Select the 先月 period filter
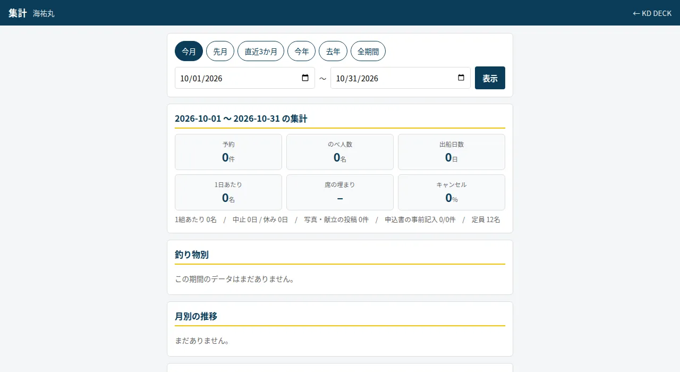Image resolution: width=680 pixels, height=372 pixels. pyautogui.click(x=220, y=51)
